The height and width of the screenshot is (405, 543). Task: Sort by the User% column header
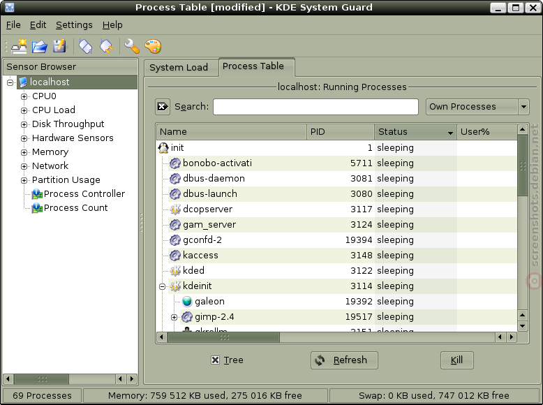[x=487, y=132]
